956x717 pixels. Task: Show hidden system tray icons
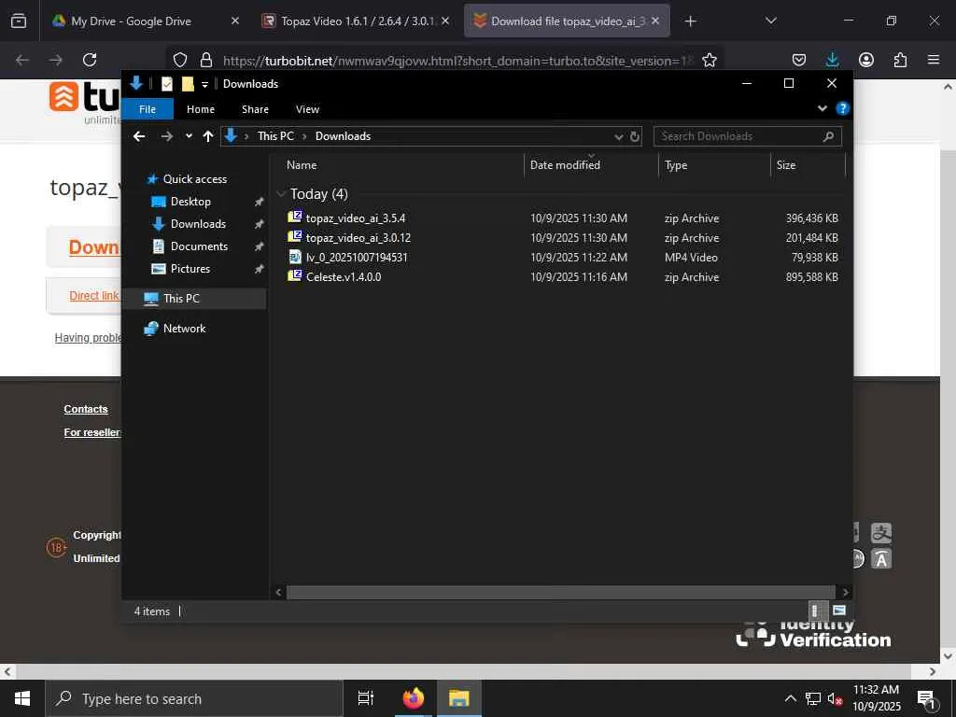pos(790,698)
